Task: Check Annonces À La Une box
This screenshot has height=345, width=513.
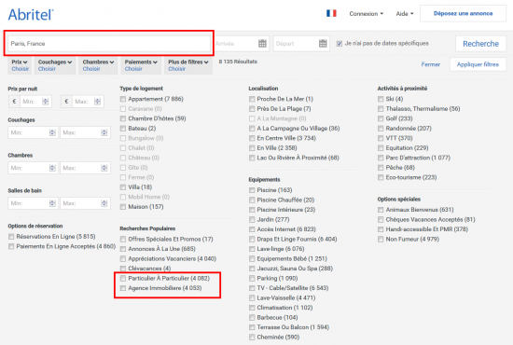Action: [123, 249]
